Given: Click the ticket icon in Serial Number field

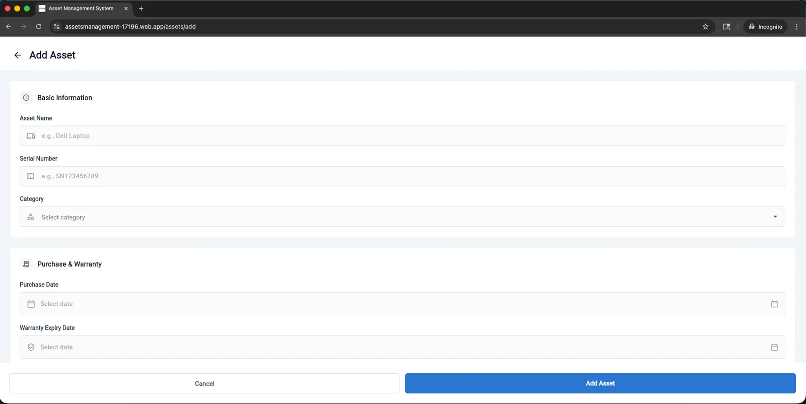Looking at the screenshot, I should 31,176.
